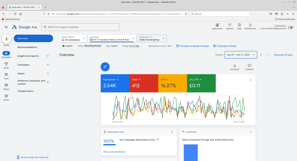Download the overview report
This screenshot has width=297, height=161.
(x=234, y=66)
